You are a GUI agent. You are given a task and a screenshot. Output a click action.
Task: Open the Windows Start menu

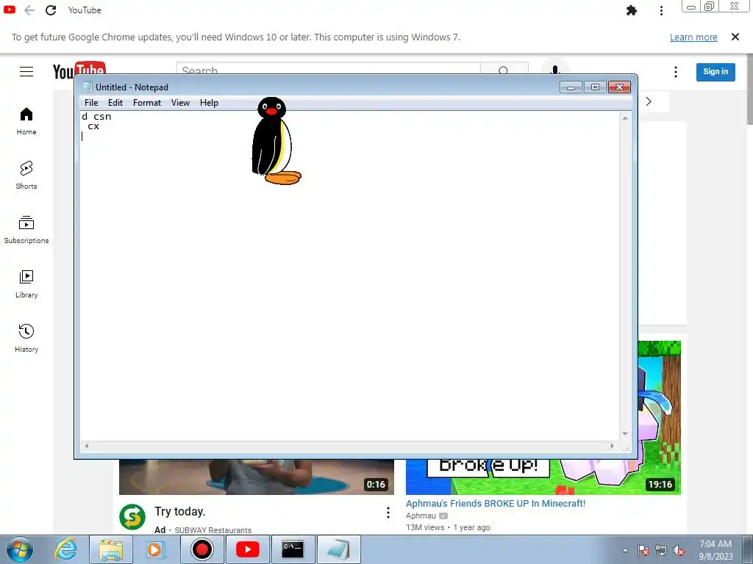pos(19,549)
